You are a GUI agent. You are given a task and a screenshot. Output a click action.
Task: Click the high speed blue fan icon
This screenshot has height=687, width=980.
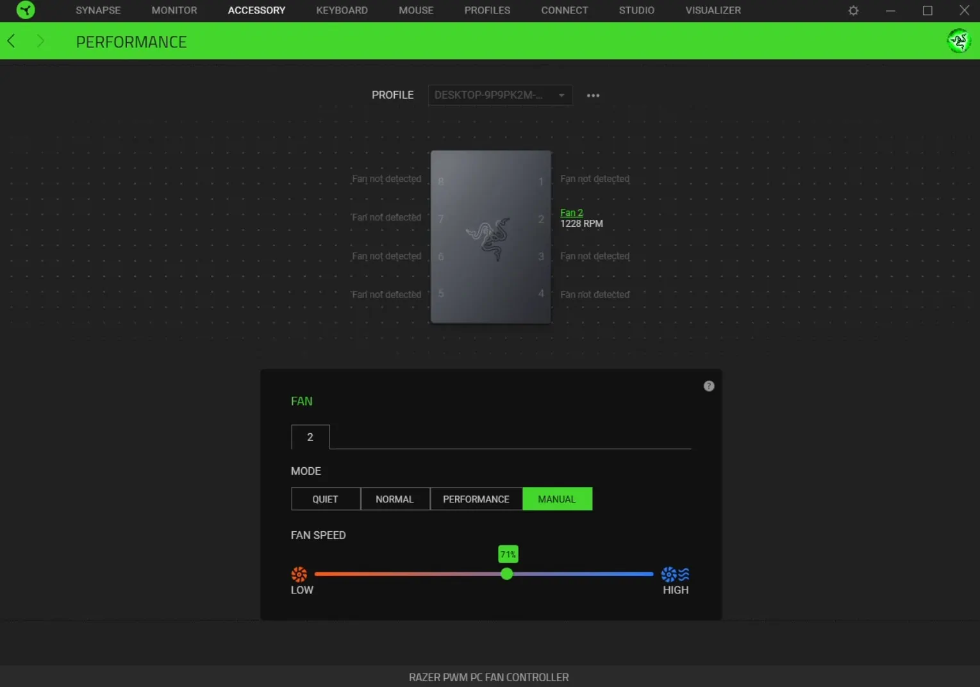676,574
